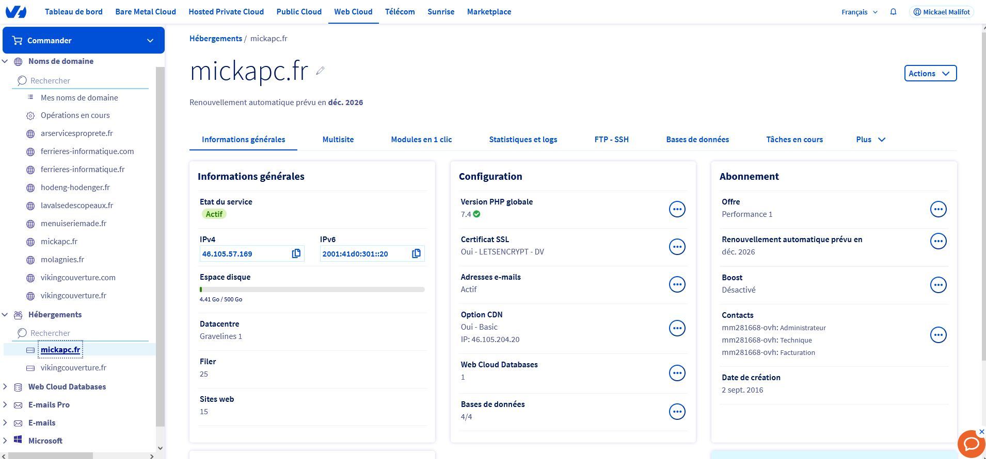Open options for Version PHP globale
This screenshot has height=459, width=986.
677,209
